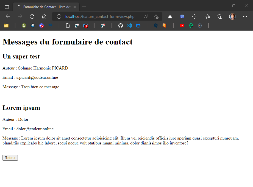
Task: Open the YouTube bookmark
Action: [x=182, y=26]
